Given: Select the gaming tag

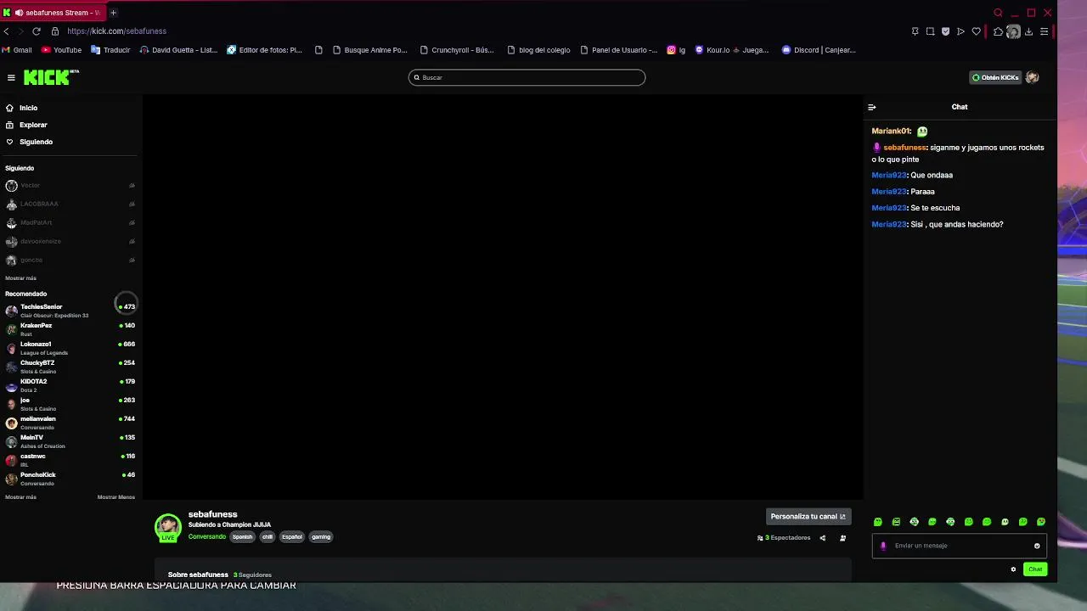Looking at the screenshot, I should coord(321,536).
